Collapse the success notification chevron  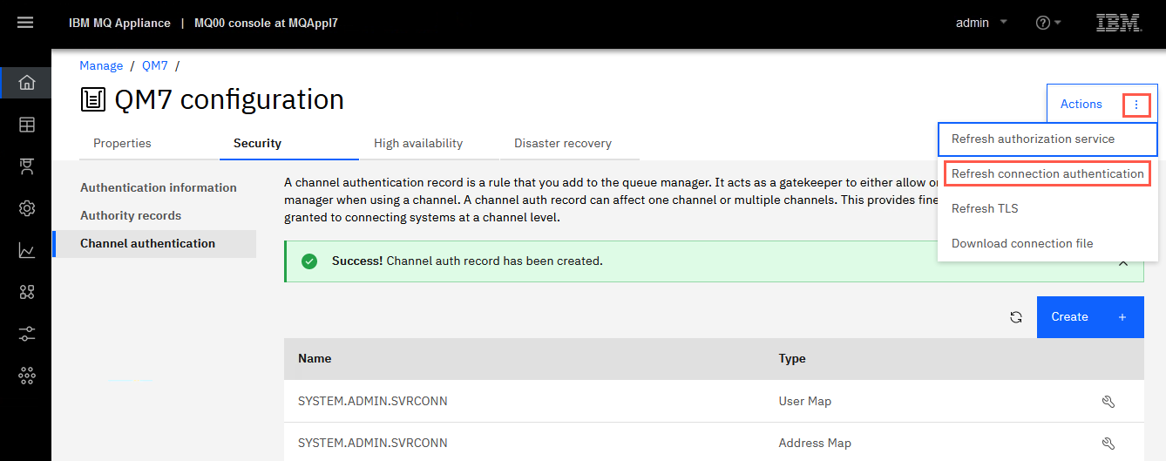coord(1122,262)
